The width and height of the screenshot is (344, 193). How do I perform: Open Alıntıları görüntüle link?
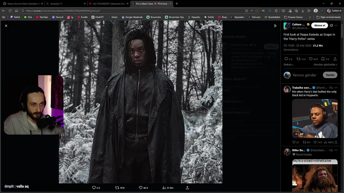coord(325,65)
